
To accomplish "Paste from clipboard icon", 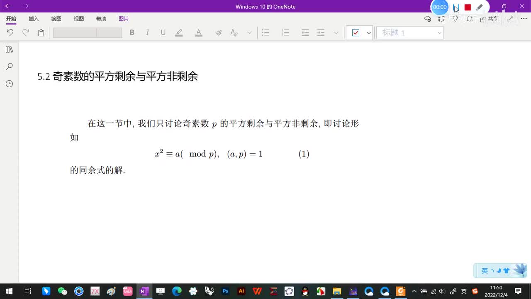I will 41,32.
